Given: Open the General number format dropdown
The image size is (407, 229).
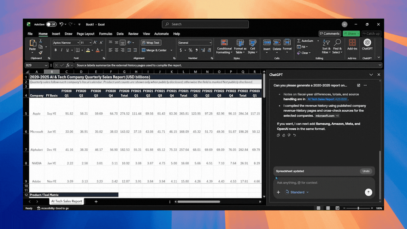Looking at the screenshot, I should [x=211, y=42].
